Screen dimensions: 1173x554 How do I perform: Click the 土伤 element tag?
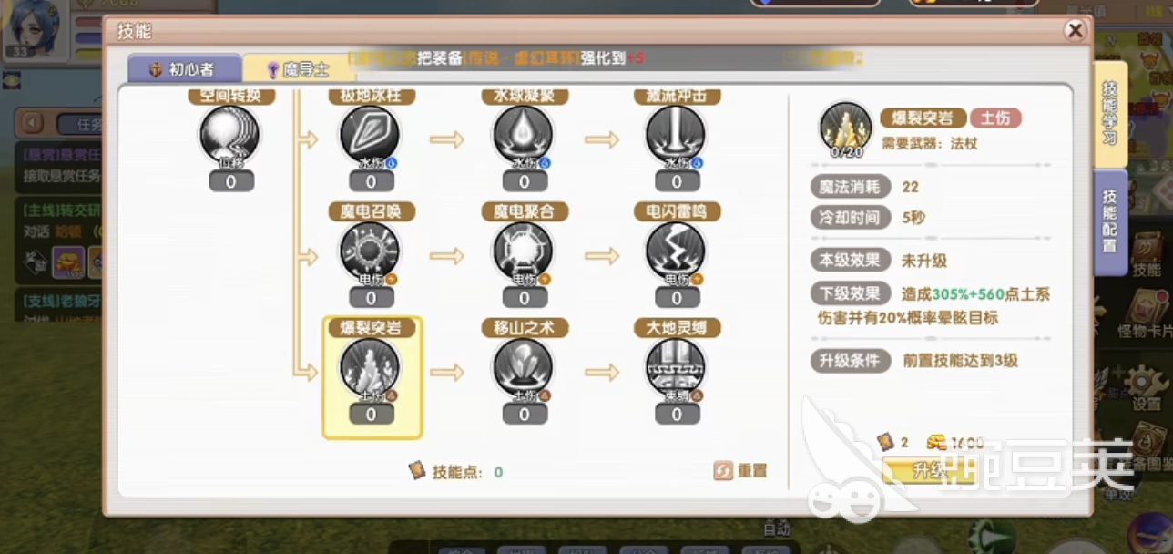coord(994,118)
